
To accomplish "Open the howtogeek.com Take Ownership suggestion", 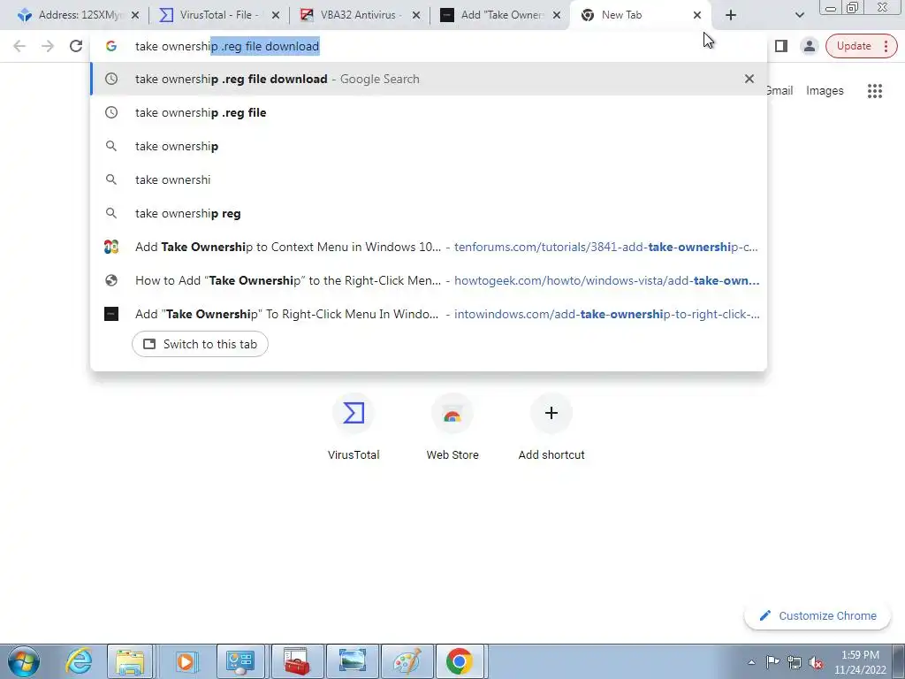I will (x=429, y=280).
